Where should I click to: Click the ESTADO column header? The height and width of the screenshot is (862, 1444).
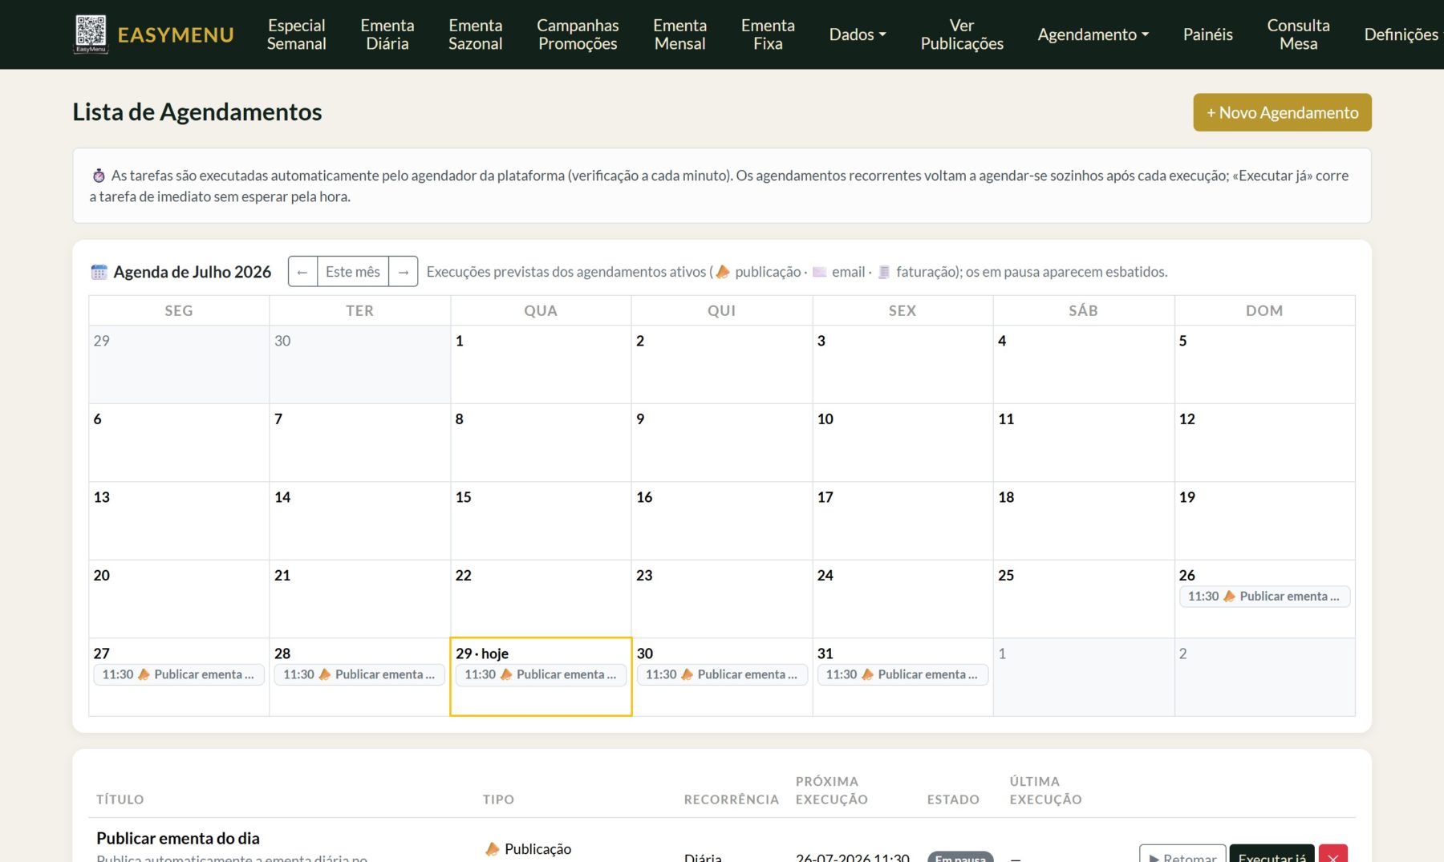(x=953, y=799)
